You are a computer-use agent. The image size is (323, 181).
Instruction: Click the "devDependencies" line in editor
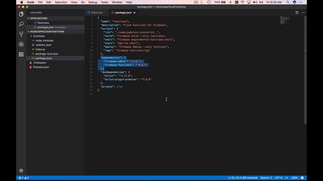(x=115, y=72)
